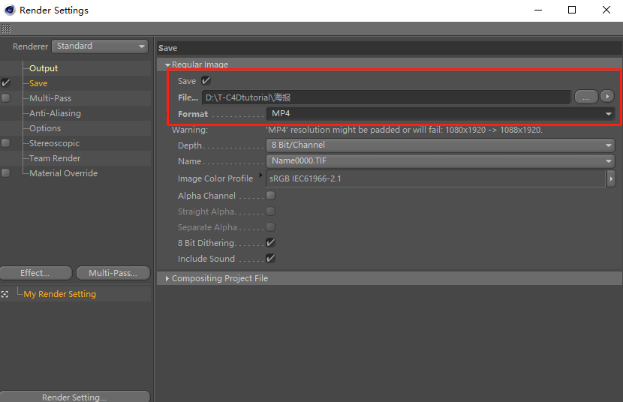Click the arrow button beside the file path
The image size is (623, 402).
tap(606, 97)
